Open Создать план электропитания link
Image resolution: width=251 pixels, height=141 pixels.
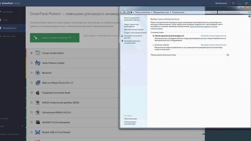coord(135,33)
